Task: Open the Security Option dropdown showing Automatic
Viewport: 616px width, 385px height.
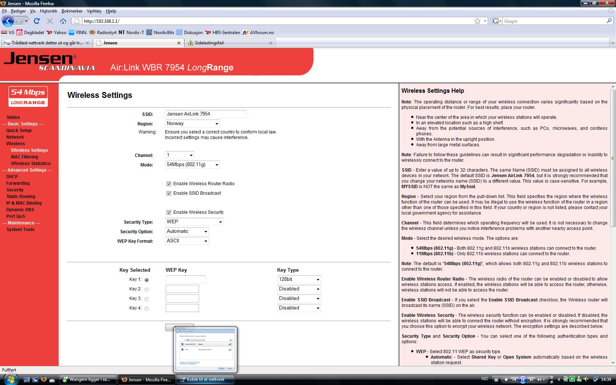Action: [187, 231]
